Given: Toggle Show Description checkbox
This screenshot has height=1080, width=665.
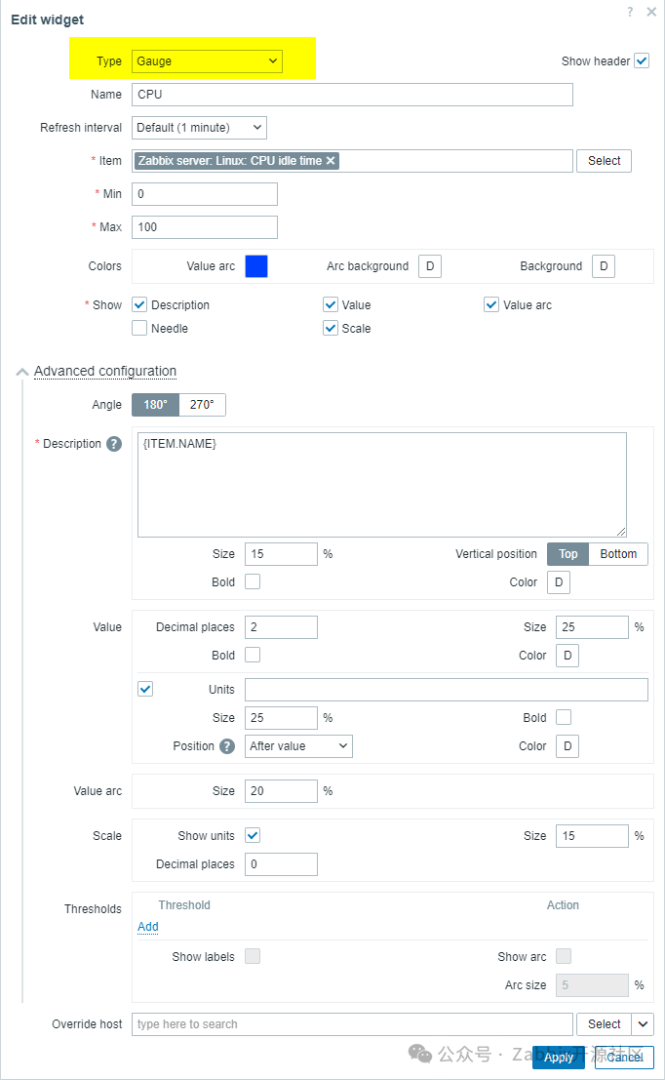Looking at the screenshot, I should [x=139, y=304].
